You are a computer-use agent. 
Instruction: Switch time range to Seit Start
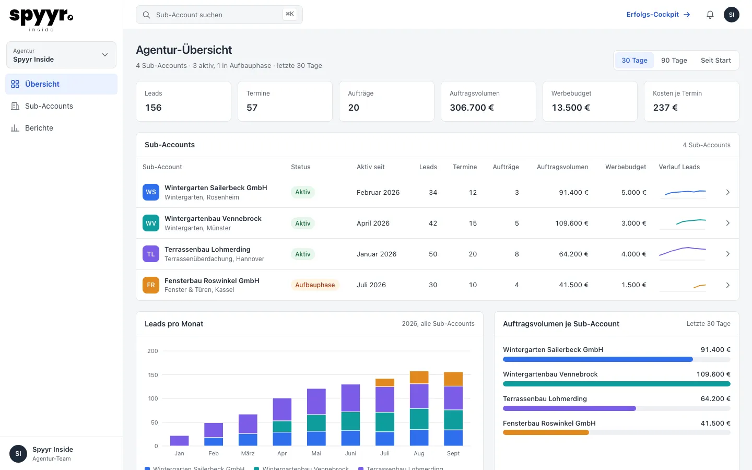[716, 60]
